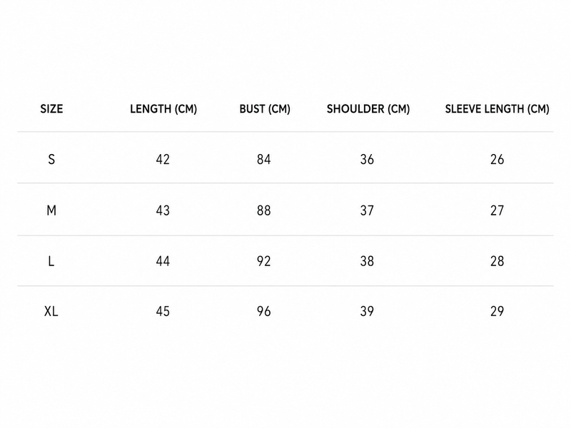Click the BUST (CM) header

(x=265, y=109)
